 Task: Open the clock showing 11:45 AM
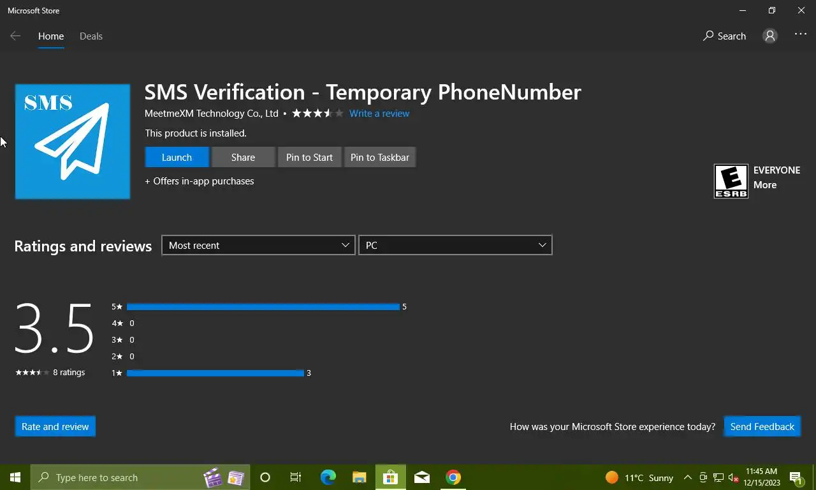[761, 477]
